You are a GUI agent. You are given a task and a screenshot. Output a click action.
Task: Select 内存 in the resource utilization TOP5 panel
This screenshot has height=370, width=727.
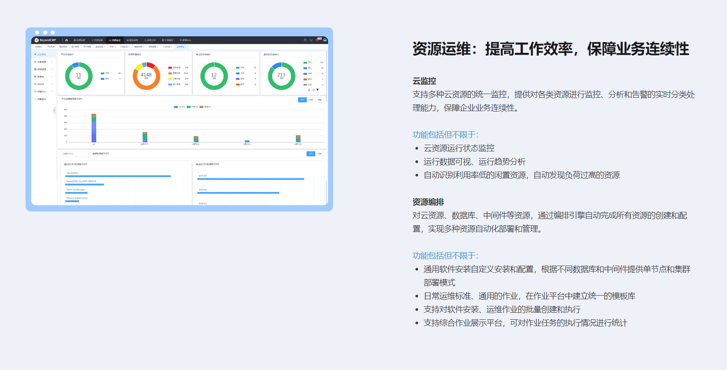(320, 154)
